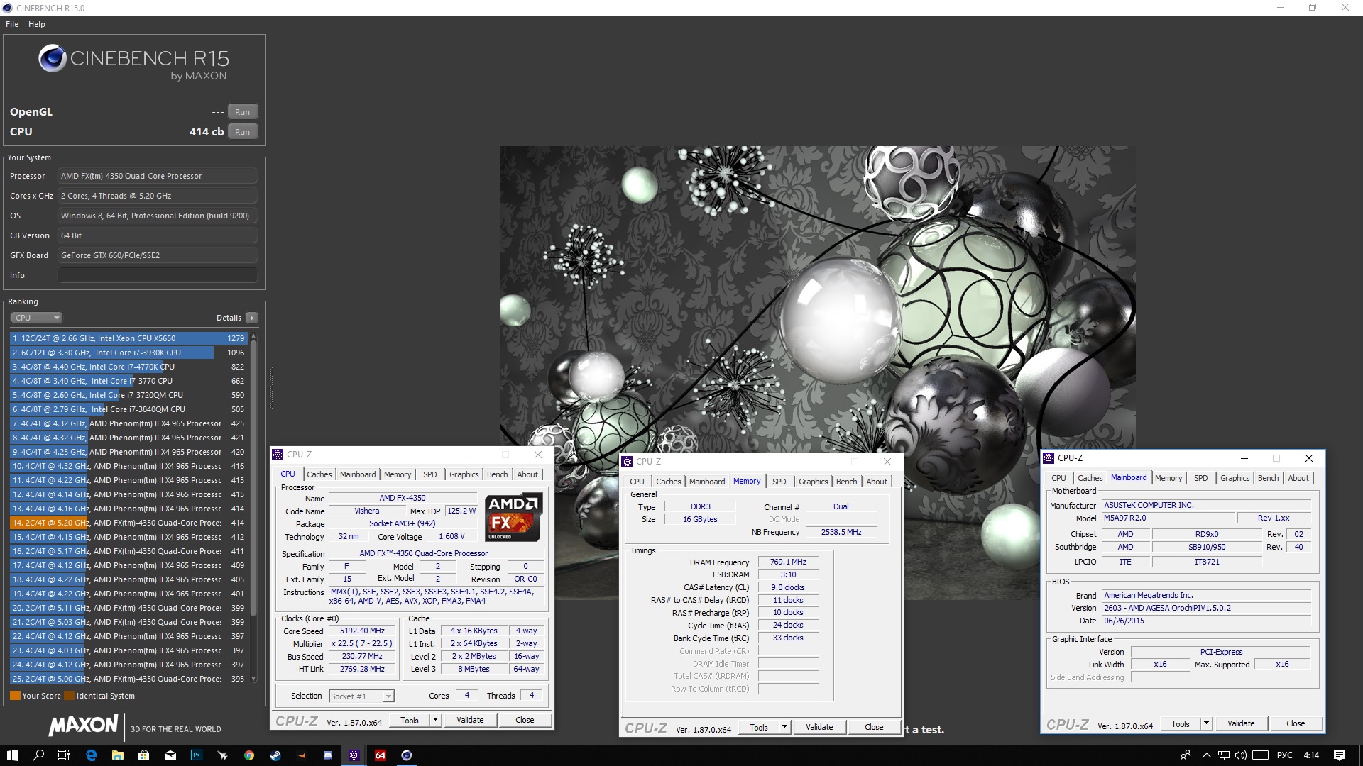Open the Tools dropdown arrow in the CPU-Z Memory window
The height and width of the screenshot is (766, 1363).
(784, 727)
